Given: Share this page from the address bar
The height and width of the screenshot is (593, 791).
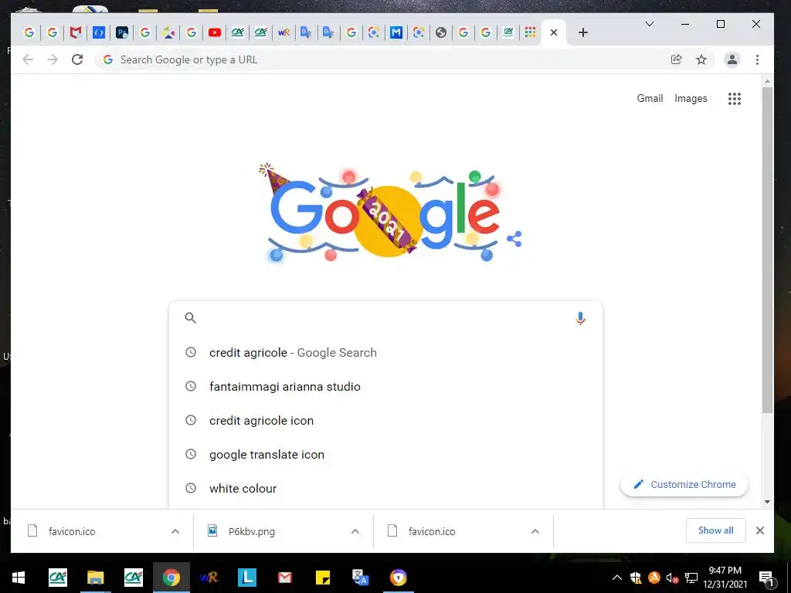Looking at the screenshot, I should 677,59.
